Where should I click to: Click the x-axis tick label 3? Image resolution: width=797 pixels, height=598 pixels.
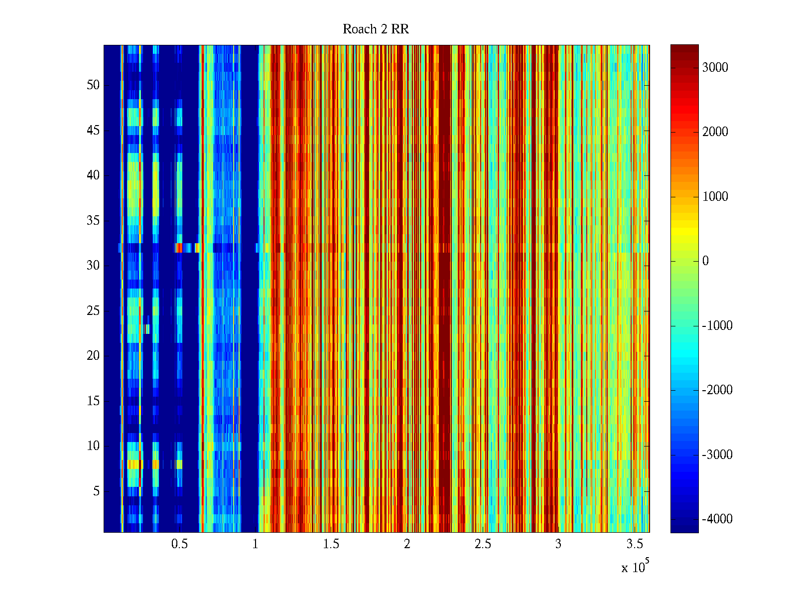pos(558,544)
